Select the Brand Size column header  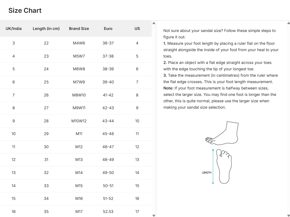point(79,28)
